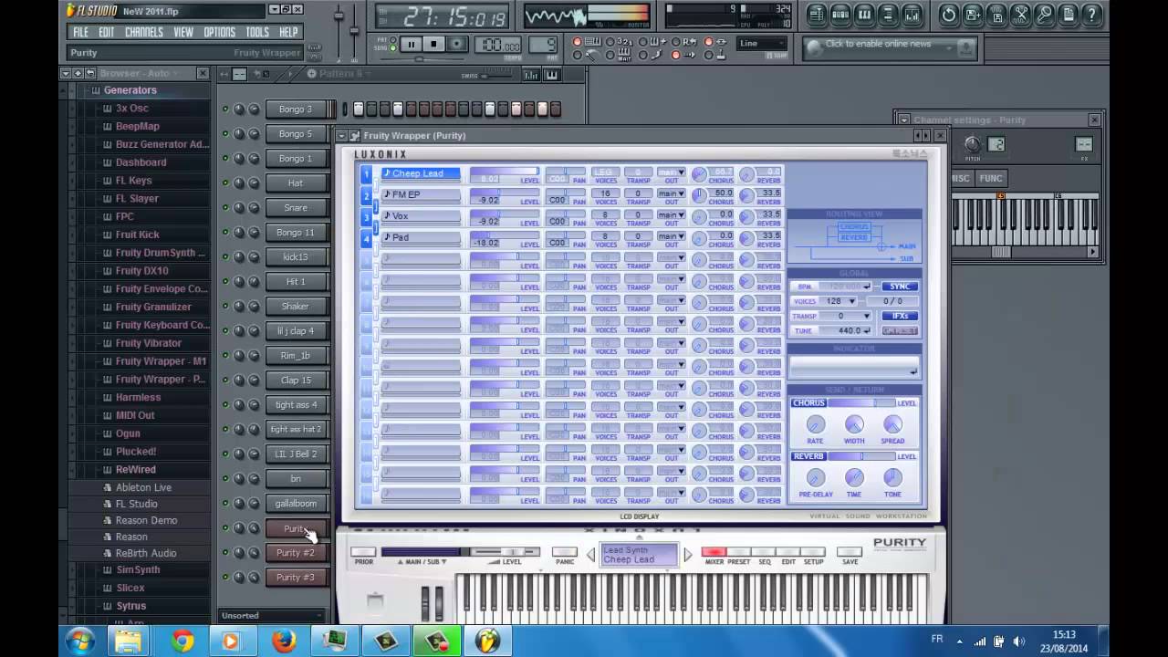
Task: Open the OPTIONS menu
Action: pos(219,32)
